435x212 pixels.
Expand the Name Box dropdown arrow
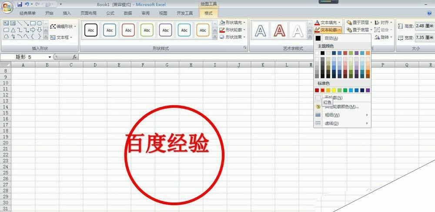[50, 57]
